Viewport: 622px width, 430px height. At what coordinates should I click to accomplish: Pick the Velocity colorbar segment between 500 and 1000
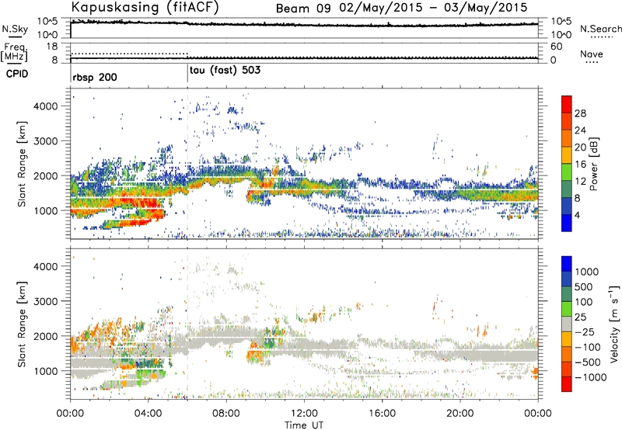(x=567, y=279)
